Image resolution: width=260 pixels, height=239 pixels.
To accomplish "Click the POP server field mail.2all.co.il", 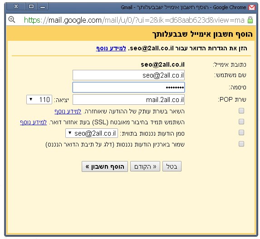I will (128, 100).
